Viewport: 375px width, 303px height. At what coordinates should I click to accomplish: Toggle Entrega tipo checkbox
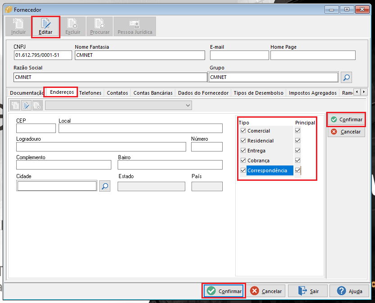[243, 151]
